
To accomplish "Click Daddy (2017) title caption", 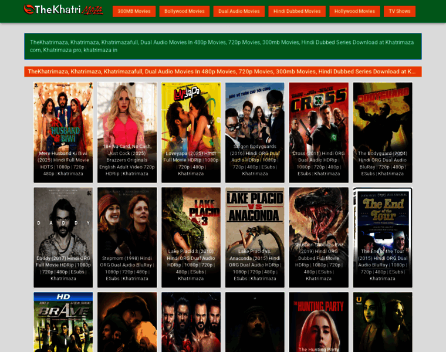I will coord(63,269).
